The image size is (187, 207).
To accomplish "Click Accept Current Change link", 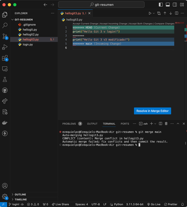I will [85, 24].
